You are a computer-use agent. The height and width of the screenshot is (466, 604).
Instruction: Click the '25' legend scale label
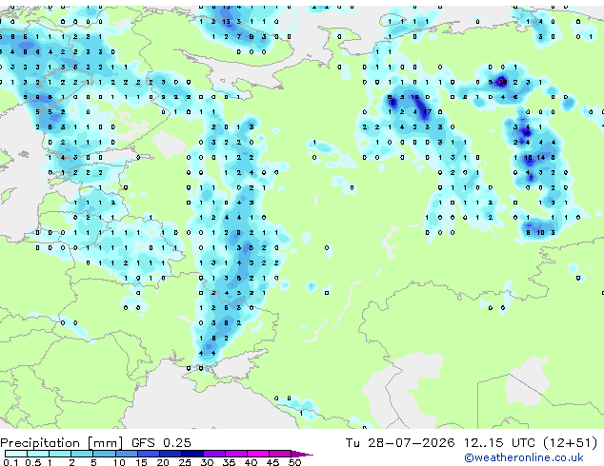[185, 462]
